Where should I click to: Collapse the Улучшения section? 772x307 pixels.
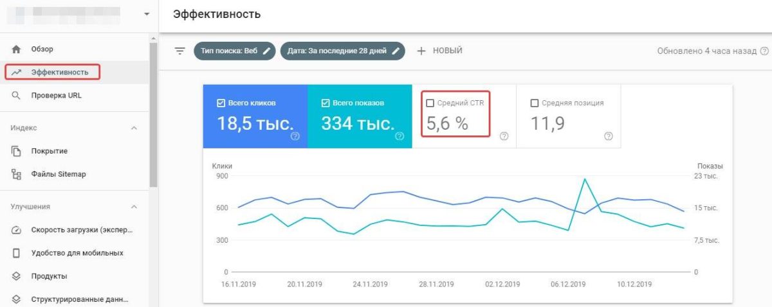(x=134, y=207)
